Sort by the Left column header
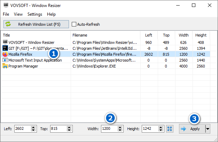The width and height of the screenshot is (218, 142). click(149, 35)
